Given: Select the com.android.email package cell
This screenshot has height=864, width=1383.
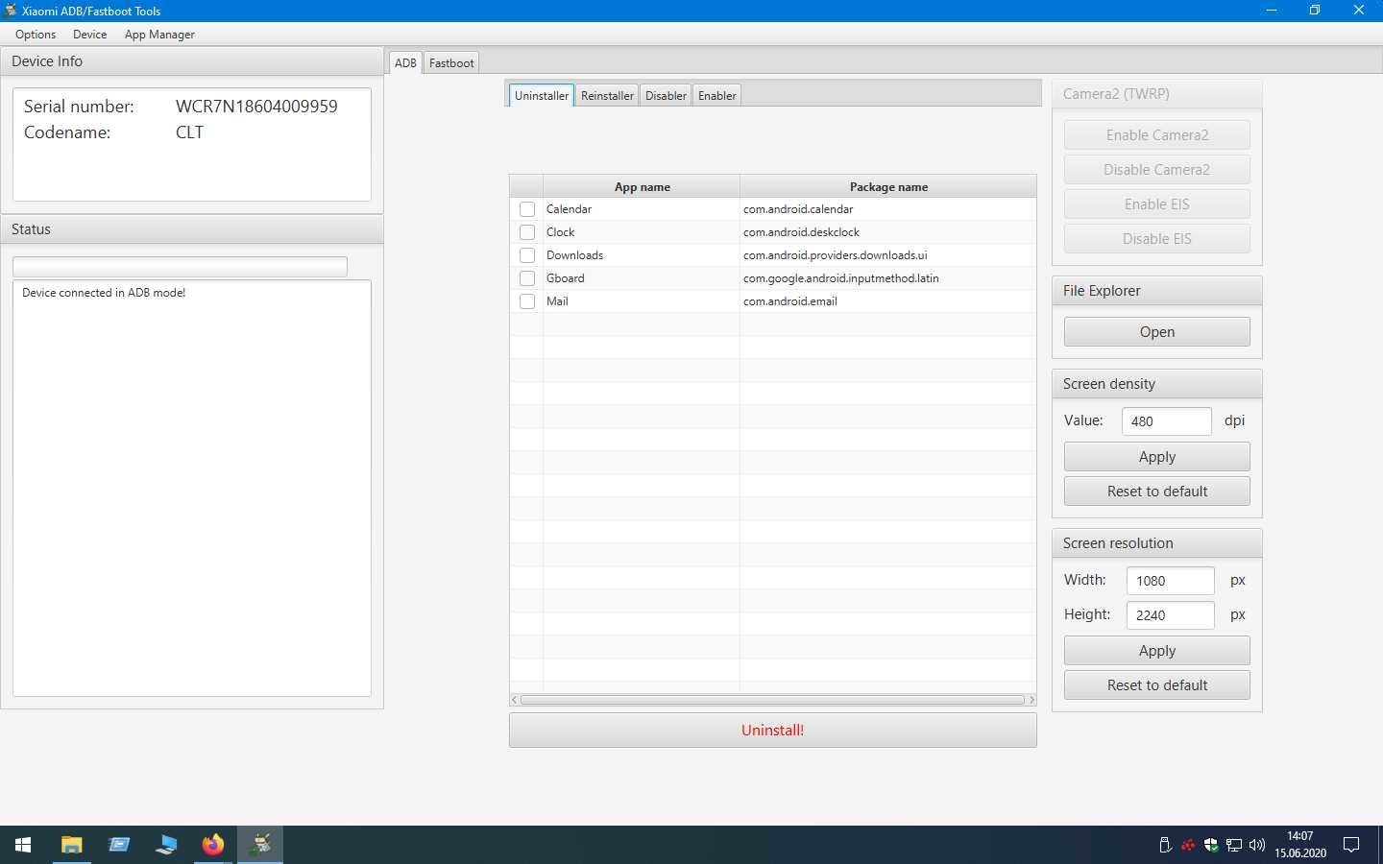Looking at the screenshot, I should pos(888,301).
